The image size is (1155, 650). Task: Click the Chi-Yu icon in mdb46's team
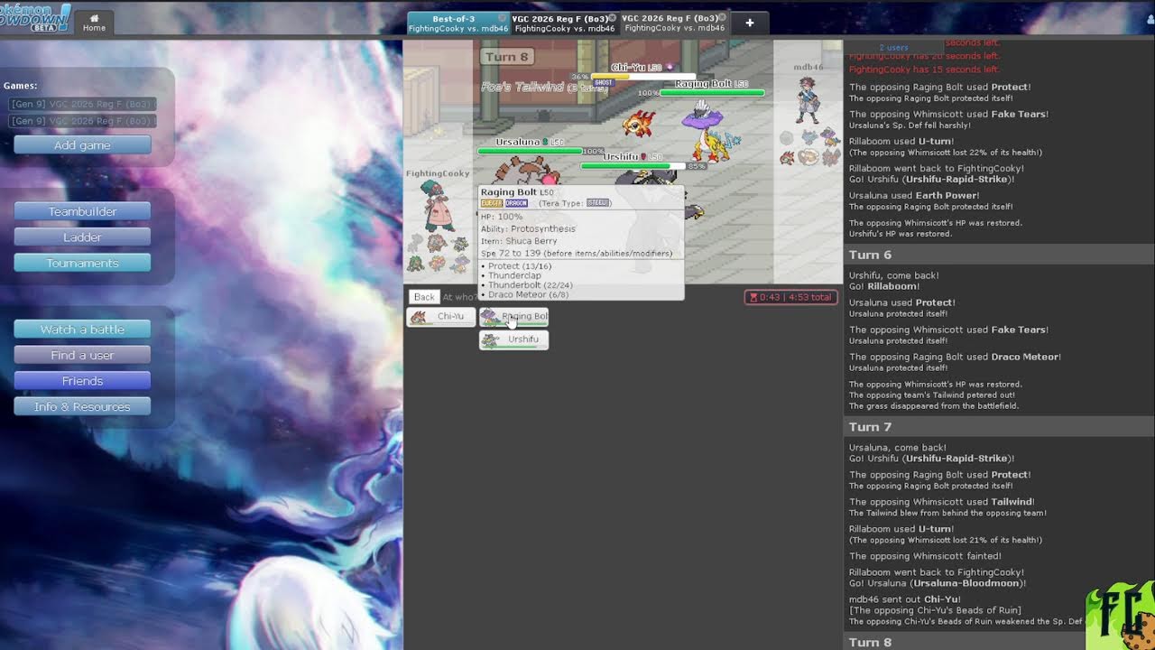[788, 157]
